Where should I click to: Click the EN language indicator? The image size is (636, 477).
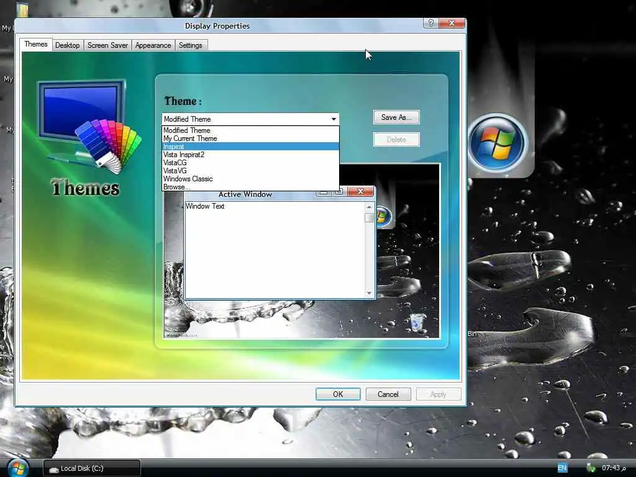coord(562,468)
